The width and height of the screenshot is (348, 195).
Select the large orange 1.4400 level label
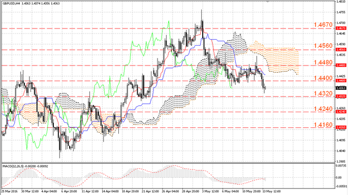pos(323,78)
